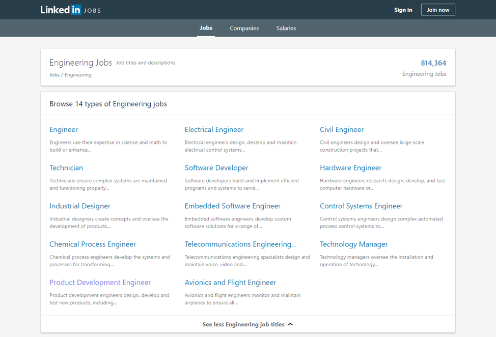The height and width of the screenshot is (337, 496).
Task: Open the Jobs tab
Action: click(x=206, y=28)
